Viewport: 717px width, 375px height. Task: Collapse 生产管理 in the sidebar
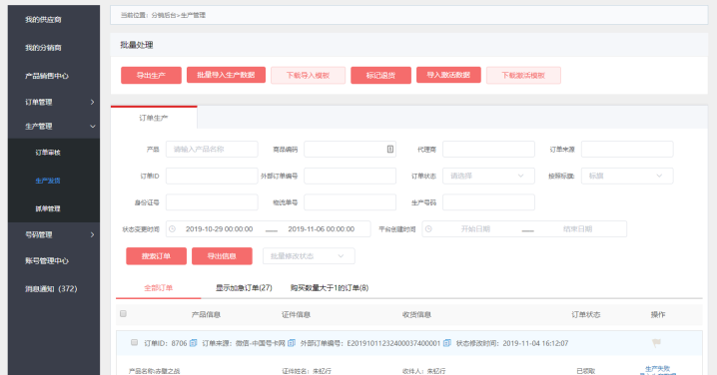coord(54,126)
